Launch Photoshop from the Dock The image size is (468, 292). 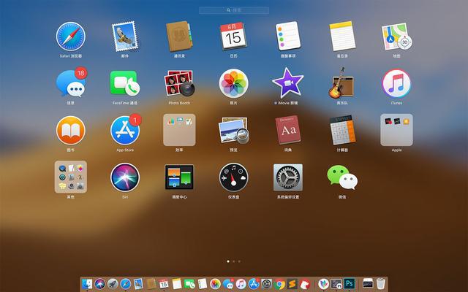[350, 284]
